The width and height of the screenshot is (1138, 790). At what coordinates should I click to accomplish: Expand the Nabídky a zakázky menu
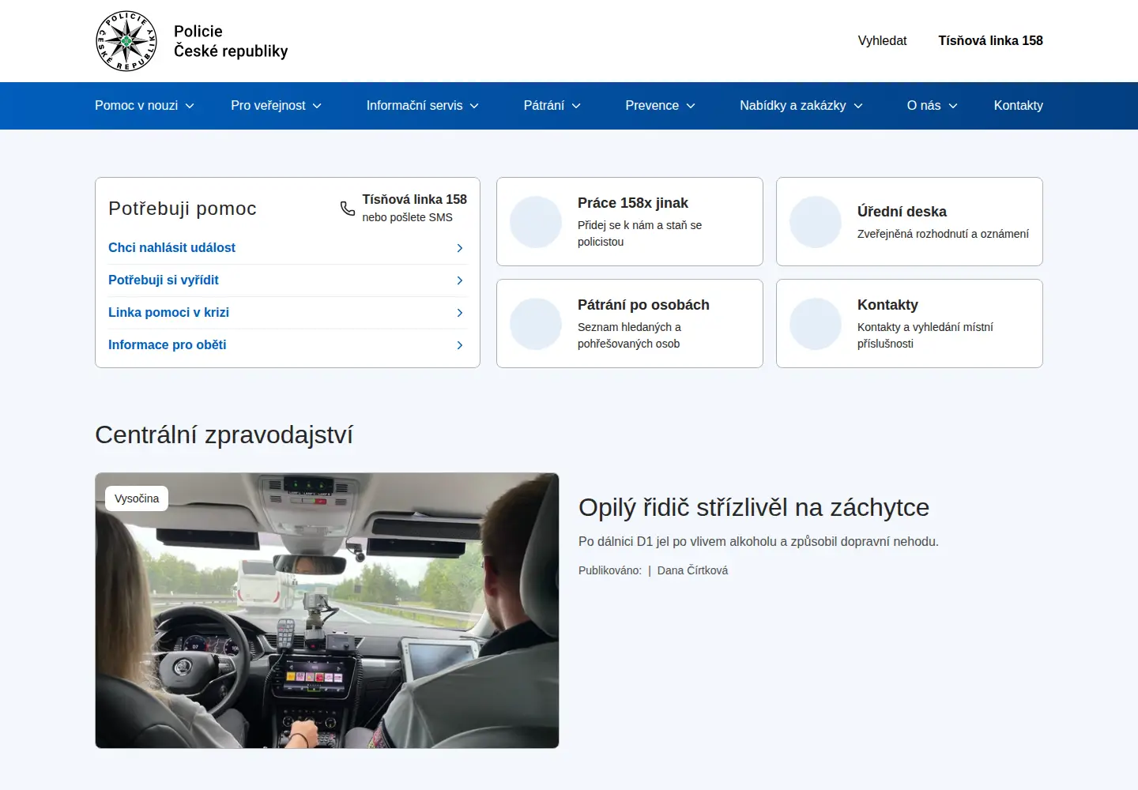(801, 106)
